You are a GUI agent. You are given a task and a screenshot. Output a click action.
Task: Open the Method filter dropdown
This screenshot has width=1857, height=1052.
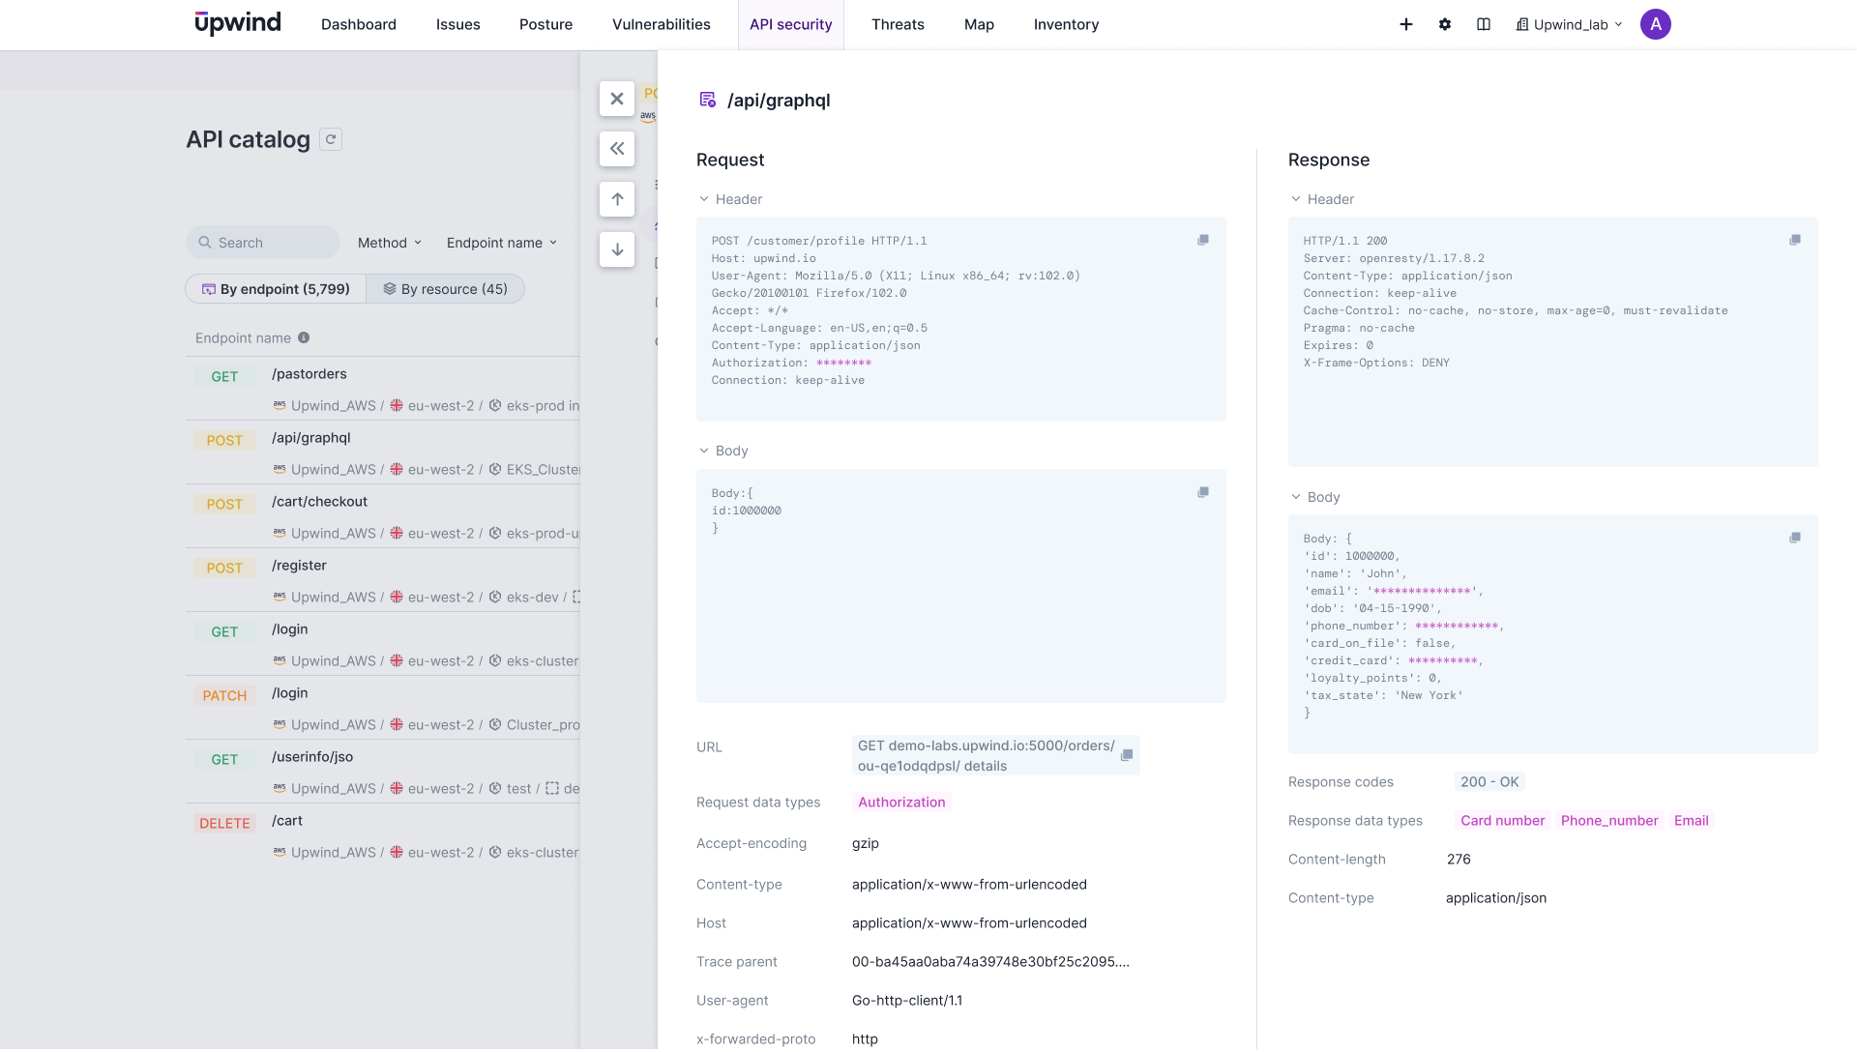point(389,243)
